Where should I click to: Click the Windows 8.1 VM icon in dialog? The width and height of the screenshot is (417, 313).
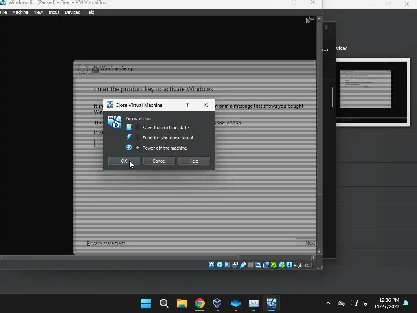tap(114, 122)
